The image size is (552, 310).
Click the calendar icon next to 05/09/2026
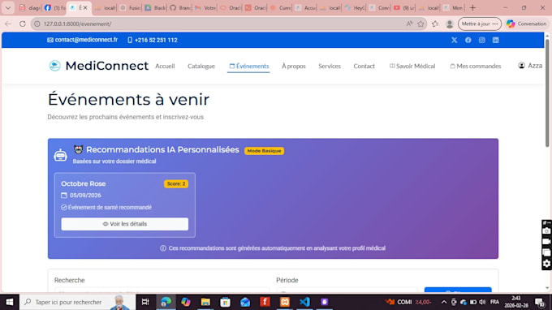pyautogui.click(x=63, y=196)
